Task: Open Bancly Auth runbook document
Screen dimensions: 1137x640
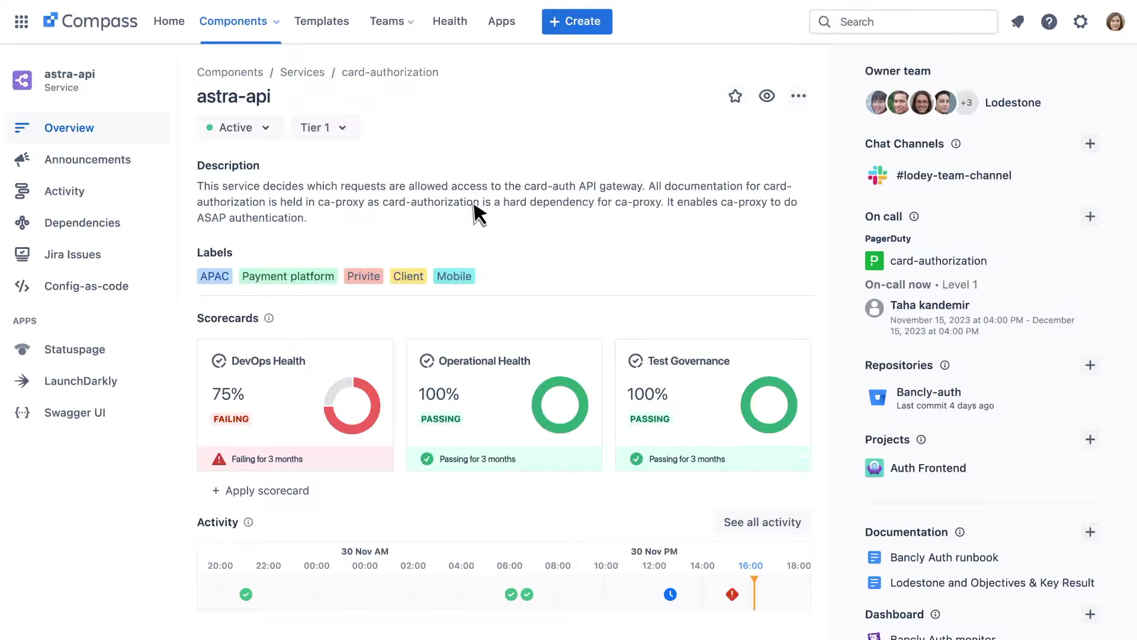Action: pos(944,558)
